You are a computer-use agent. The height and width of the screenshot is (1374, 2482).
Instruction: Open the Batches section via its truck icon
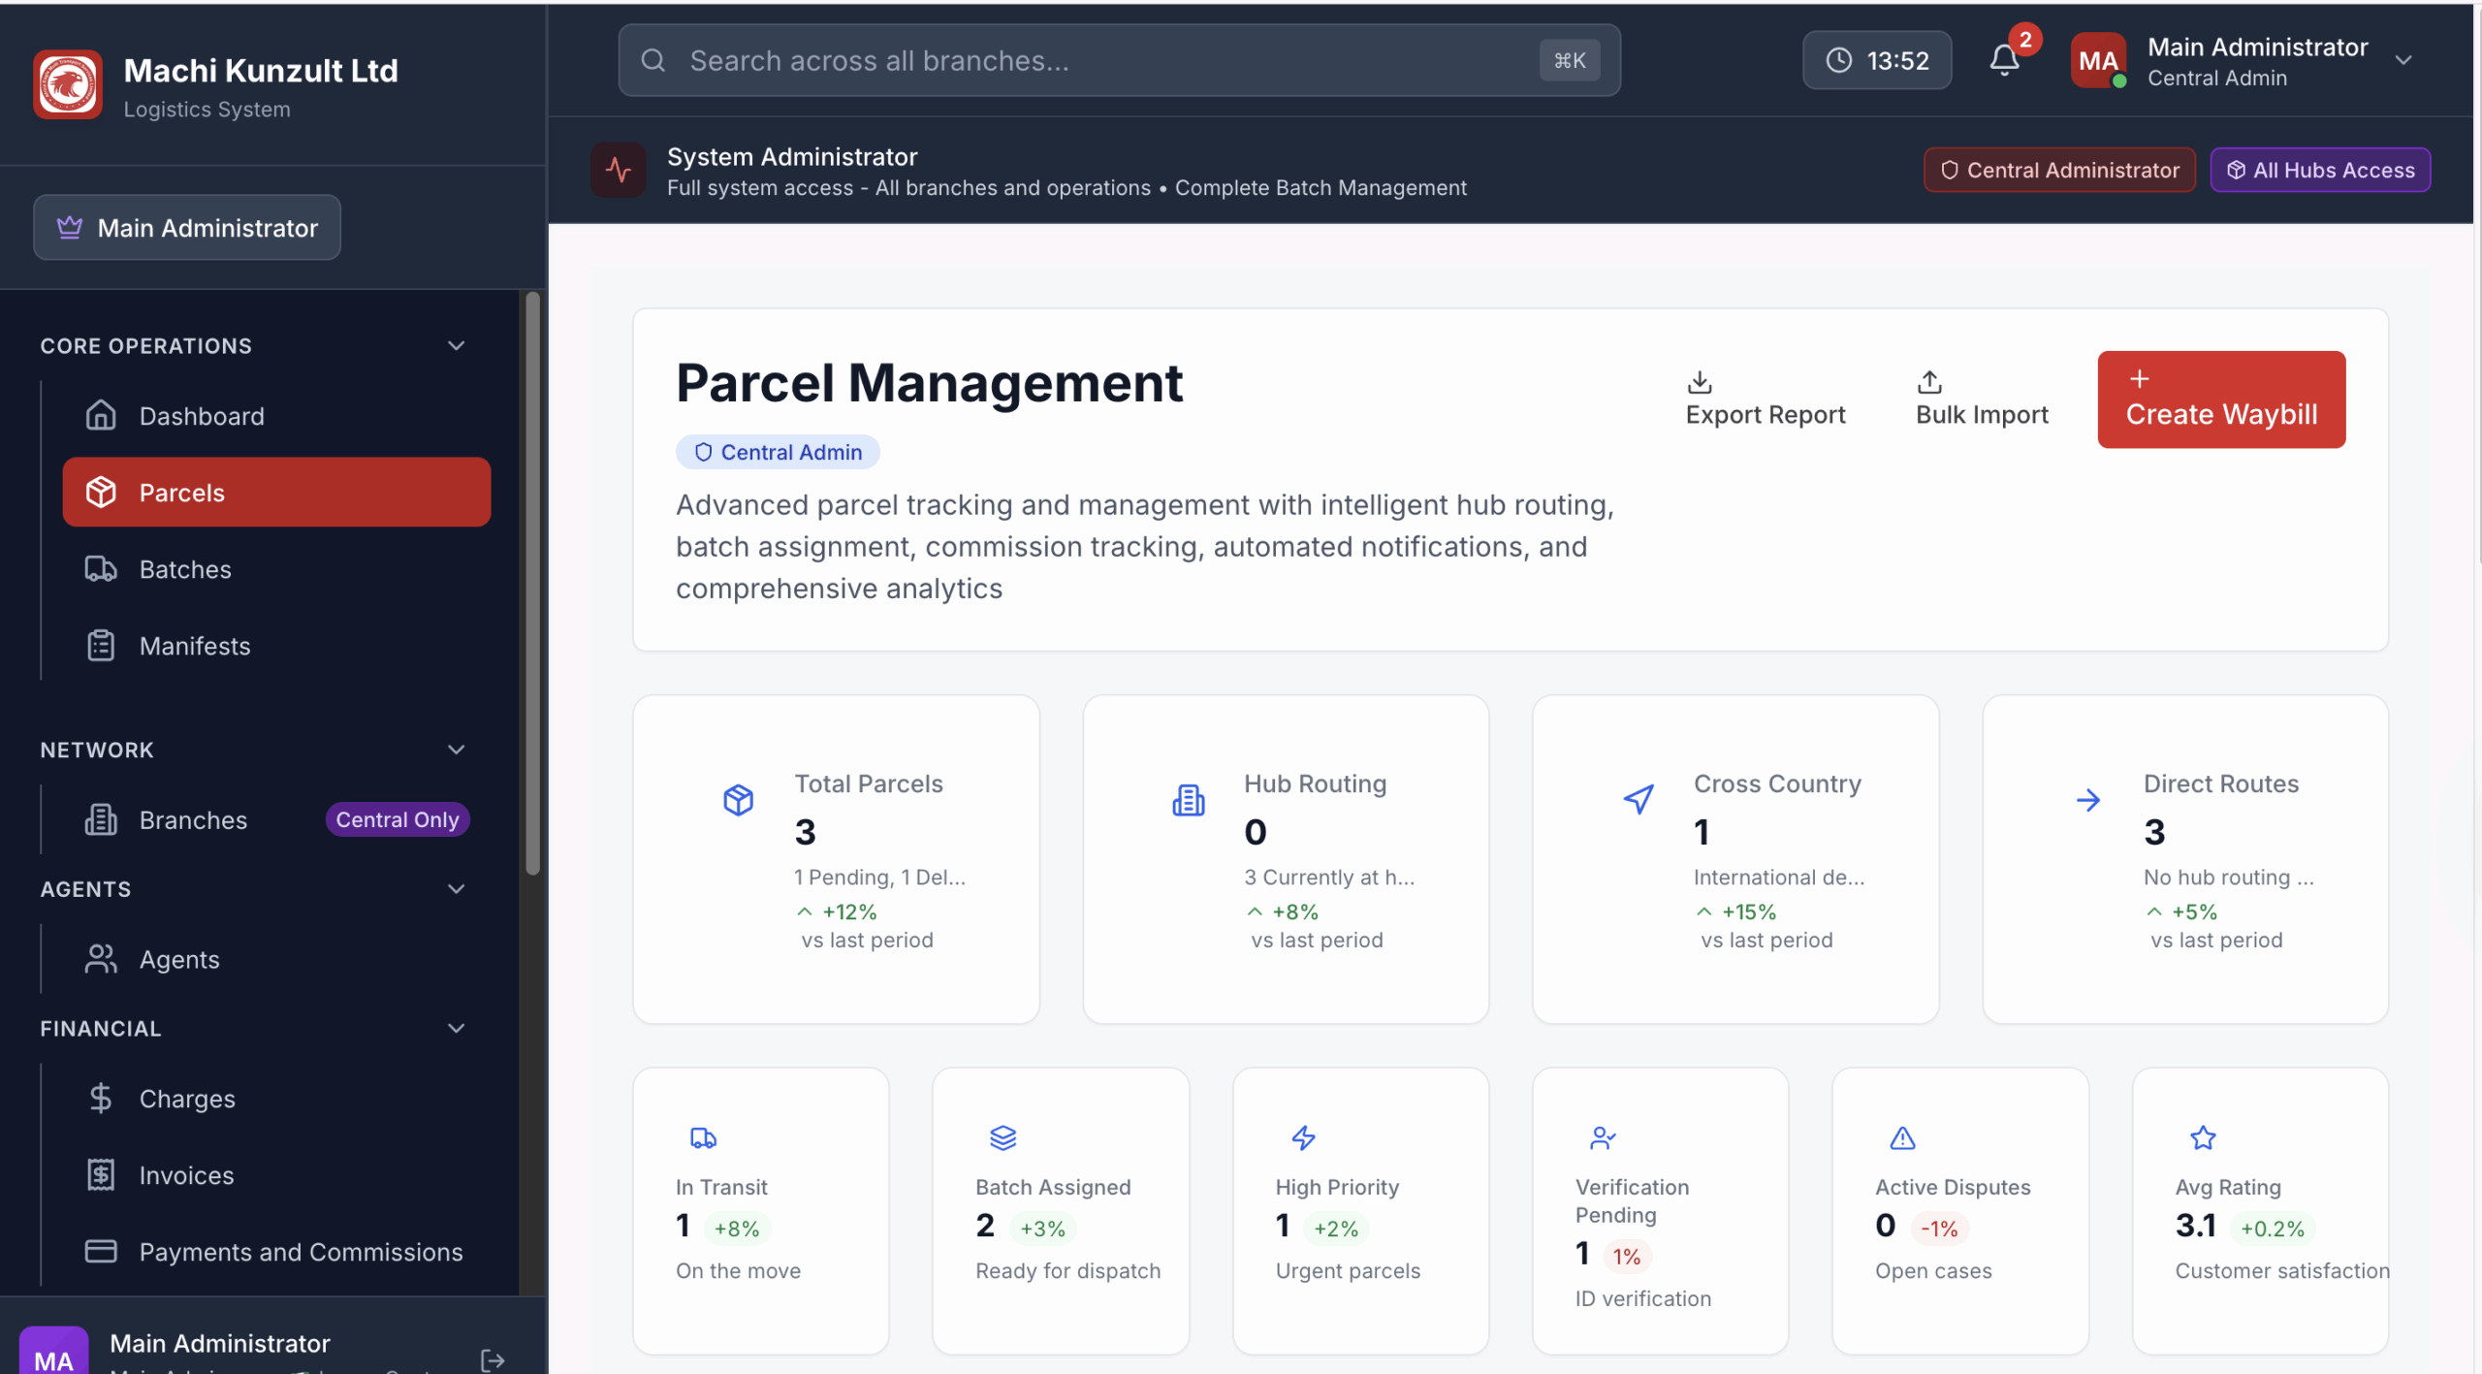[101, 569]
